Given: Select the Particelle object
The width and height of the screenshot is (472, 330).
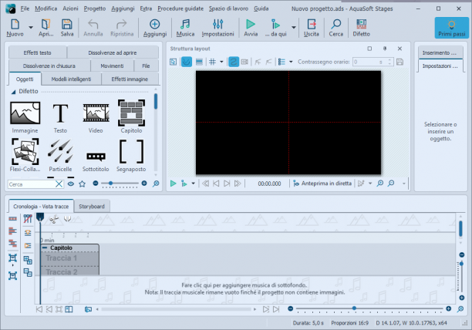Looking at the screenshot, I should (x=60, y=155).
